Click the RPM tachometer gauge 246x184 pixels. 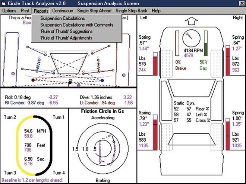point(192,38)
